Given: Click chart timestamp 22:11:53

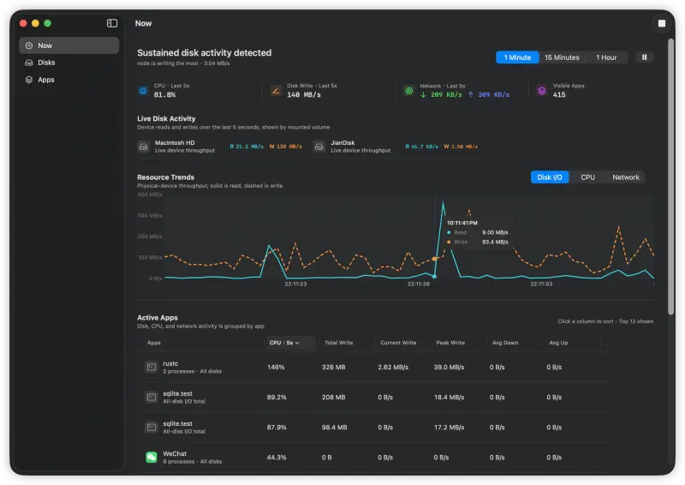Looking at the screenshot, I should pos(541,284).
